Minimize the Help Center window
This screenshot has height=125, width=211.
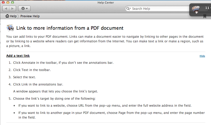click(x=8, y=2)
